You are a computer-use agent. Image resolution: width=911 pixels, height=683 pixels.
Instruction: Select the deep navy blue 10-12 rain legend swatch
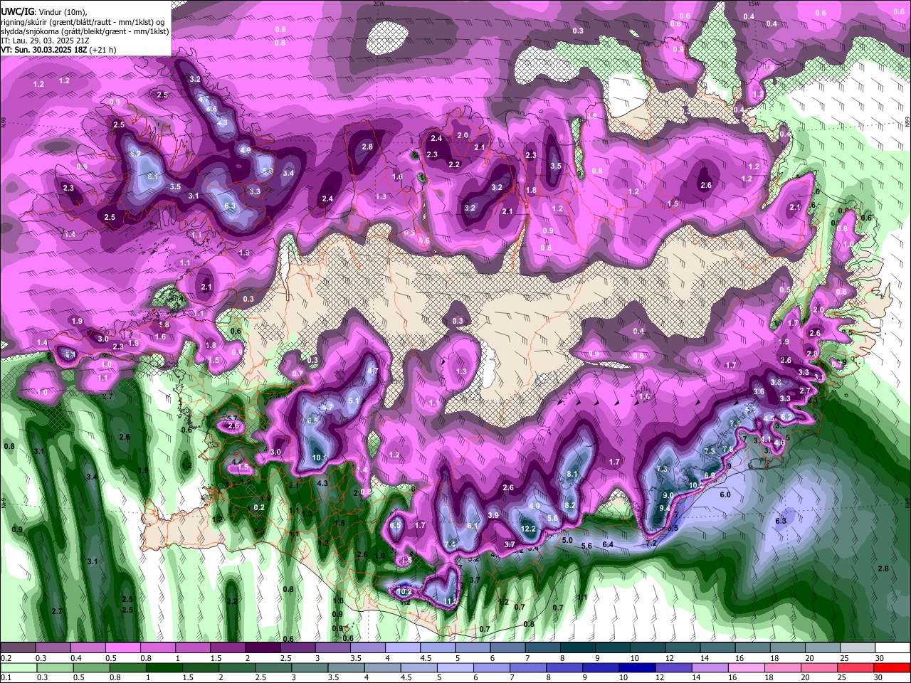pos(638,667)
